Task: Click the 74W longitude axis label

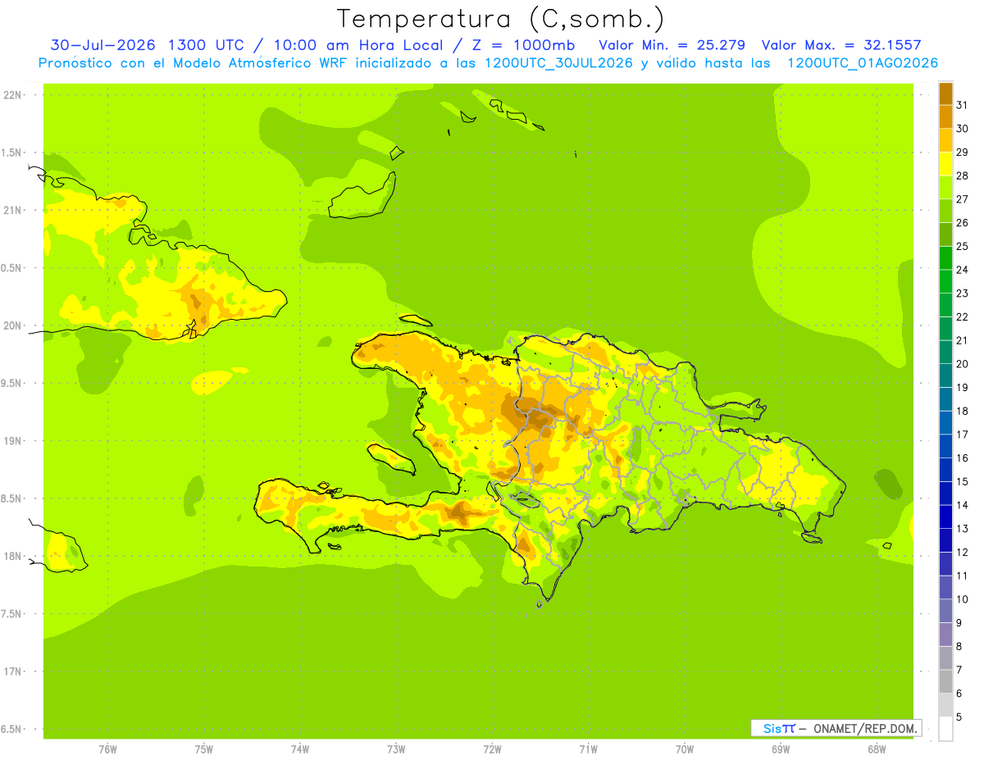Action: click(300, 749)
